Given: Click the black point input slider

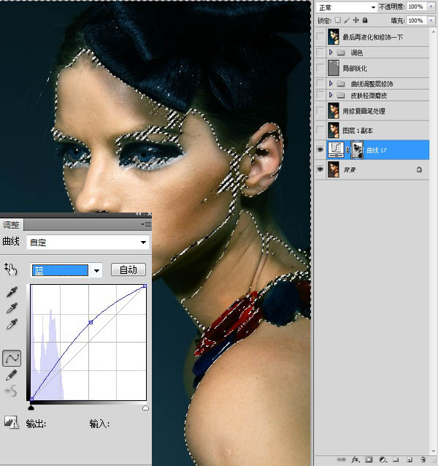Looking at the screenshot, I should (31, 408).
